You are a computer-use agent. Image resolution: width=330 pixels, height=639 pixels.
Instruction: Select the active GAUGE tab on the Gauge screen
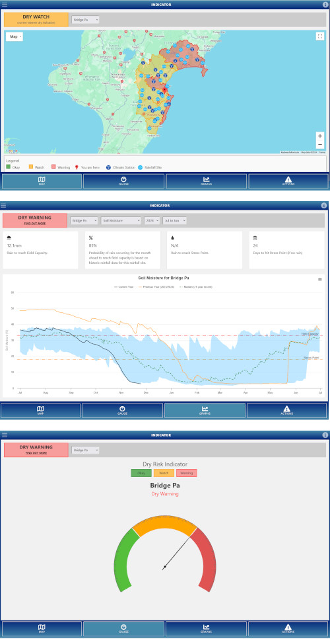[x=124, y=629]
